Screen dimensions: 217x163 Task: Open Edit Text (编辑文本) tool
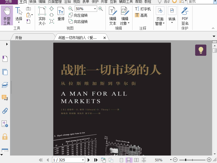(113, 16)
